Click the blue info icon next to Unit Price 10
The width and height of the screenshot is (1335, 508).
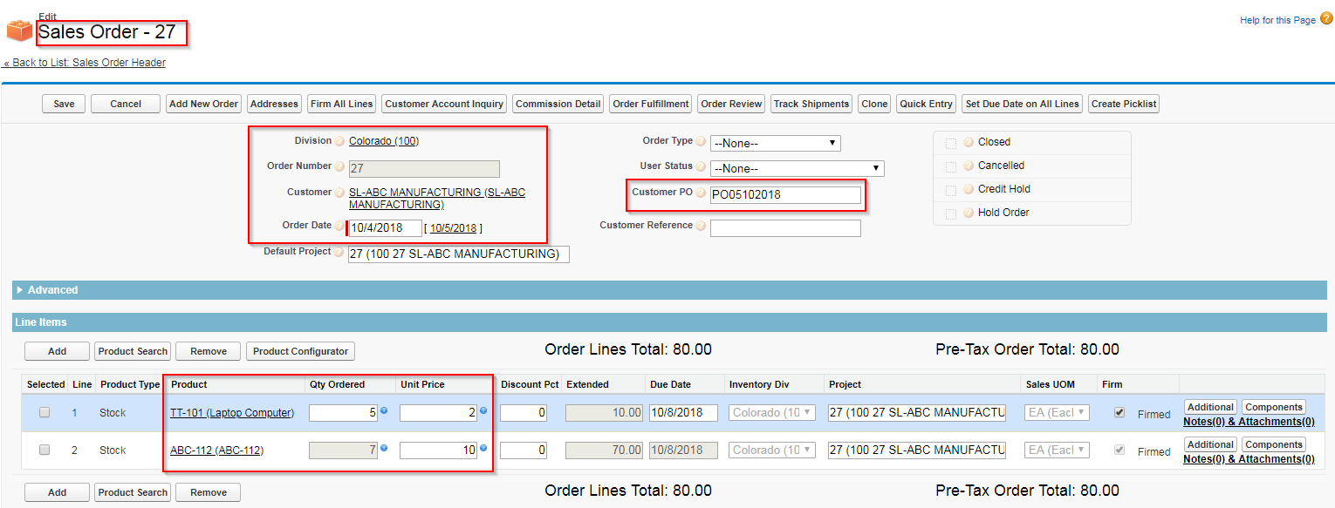click(483, 448)
